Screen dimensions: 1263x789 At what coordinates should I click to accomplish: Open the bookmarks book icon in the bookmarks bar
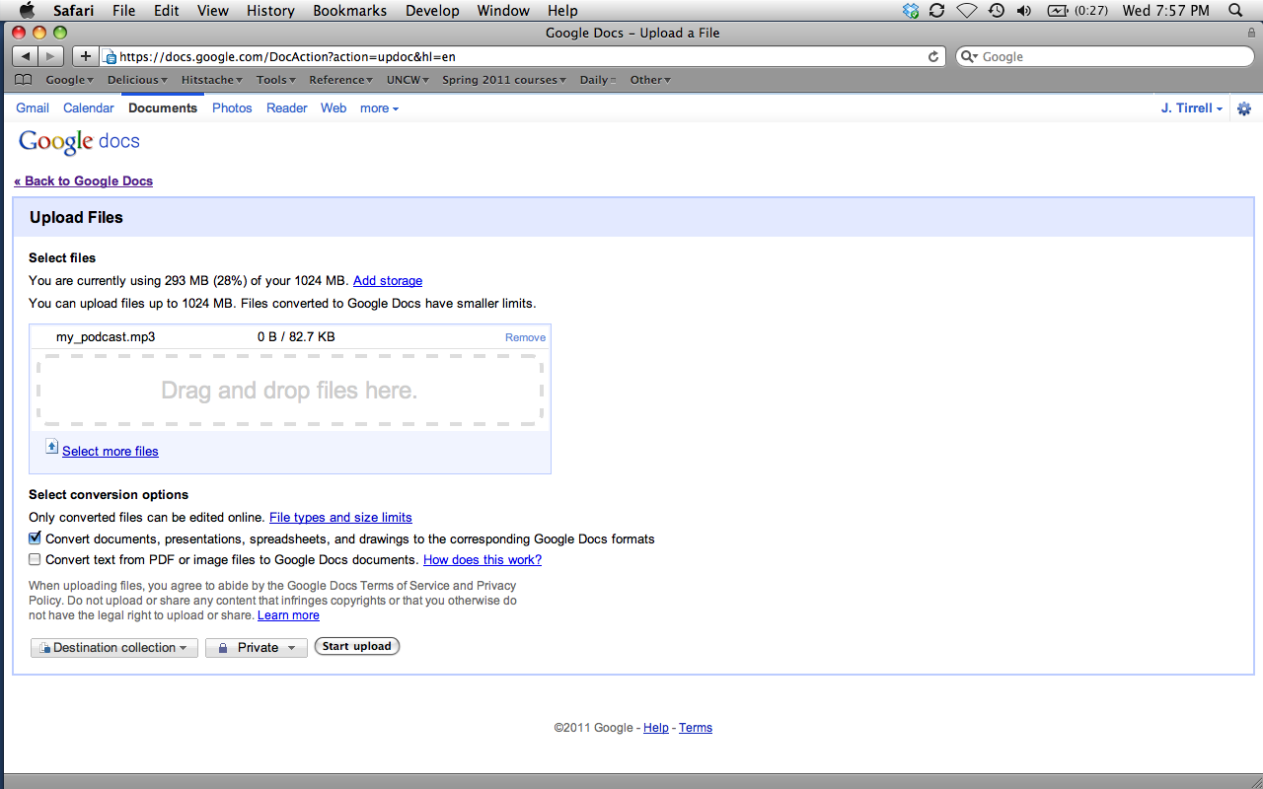pyautogui.click(x=24, y=80)
